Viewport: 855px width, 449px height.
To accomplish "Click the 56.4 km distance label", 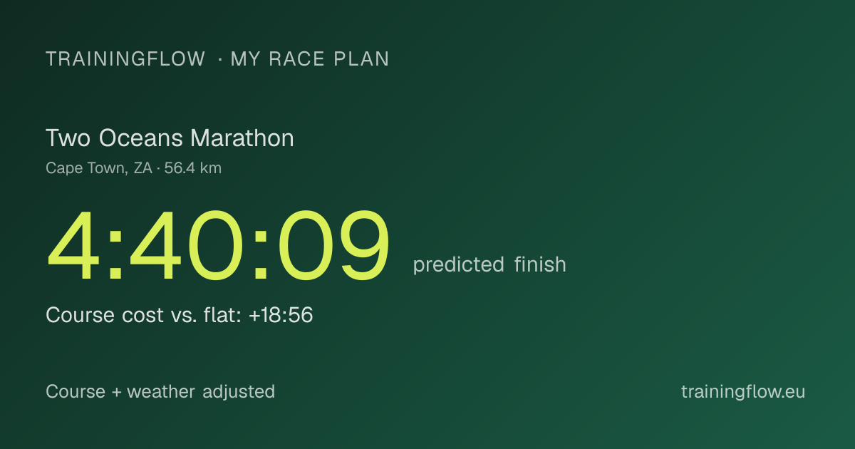I will pos(193,169).
